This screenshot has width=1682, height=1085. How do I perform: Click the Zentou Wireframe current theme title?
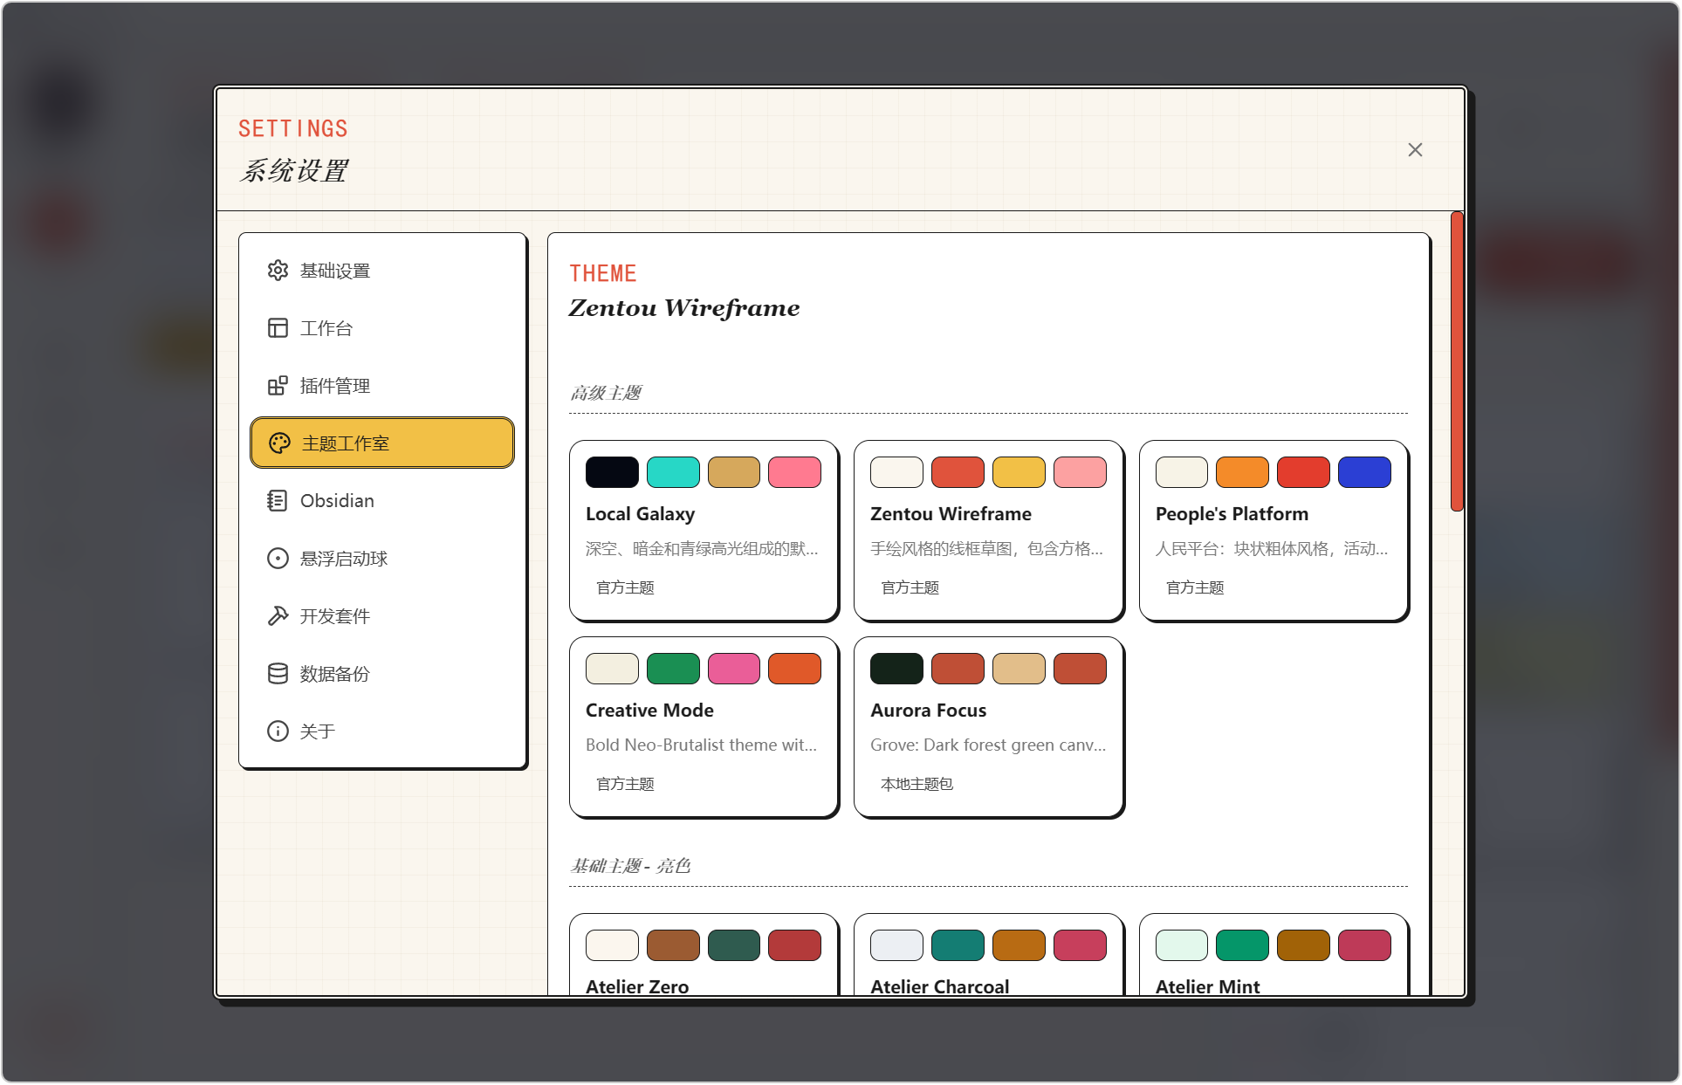[x=684, y=308]
